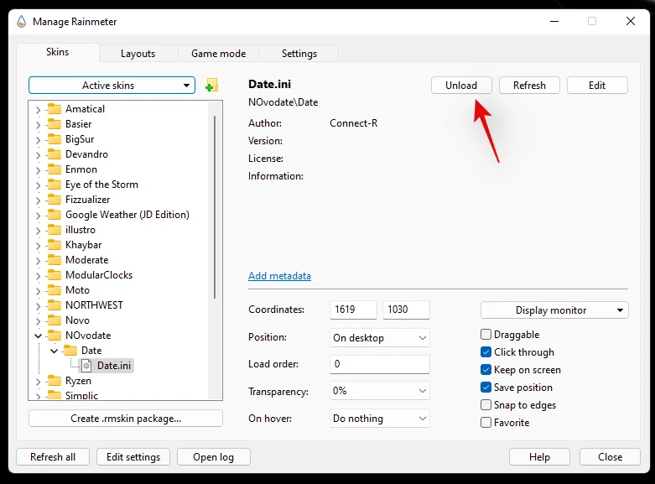This screenshot has width=655, height=484.
Task: Click the Moto folder icon
Action: (x=54, y=290)
